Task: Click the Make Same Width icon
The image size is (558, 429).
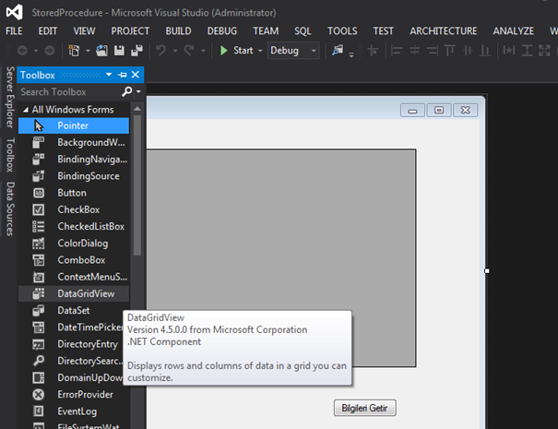Action: coord(509,51)
